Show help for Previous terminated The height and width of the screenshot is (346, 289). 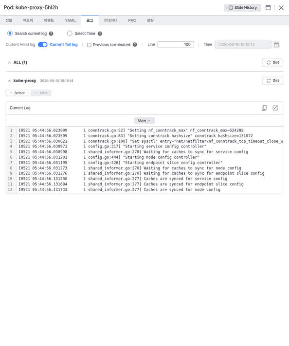click(135, 45)
